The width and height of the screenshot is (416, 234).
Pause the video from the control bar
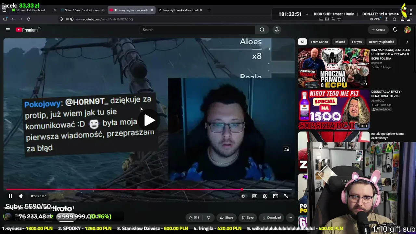pos(10,196)
